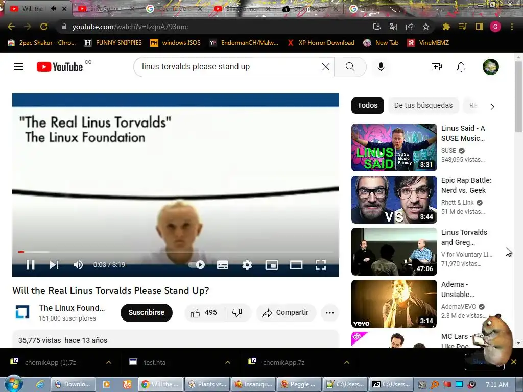The height and width of the screenshot is (392, 523).
Task: Switch to theater mode
Action: [296, 265]
